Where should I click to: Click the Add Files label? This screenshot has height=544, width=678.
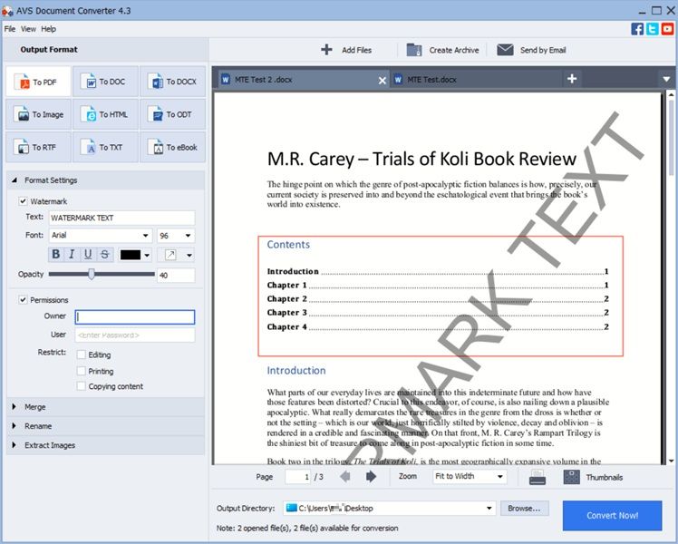[x=357, y=50]
